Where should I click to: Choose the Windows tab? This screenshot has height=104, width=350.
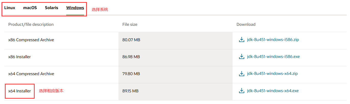pos(75,8)
